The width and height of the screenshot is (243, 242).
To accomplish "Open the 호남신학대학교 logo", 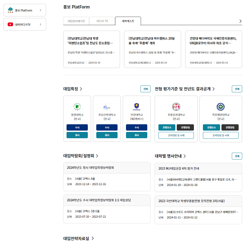I will (107, 107).
